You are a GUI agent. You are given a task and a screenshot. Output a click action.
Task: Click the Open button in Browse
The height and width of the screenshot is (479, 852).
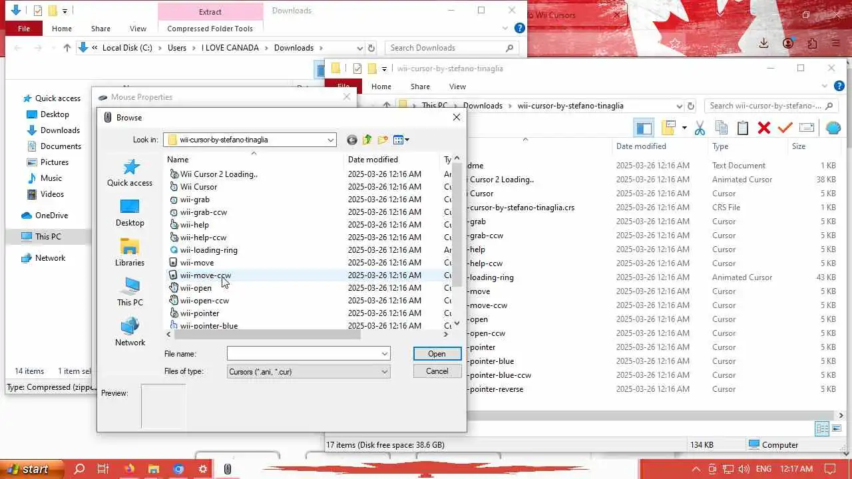[x=437, y=354]
